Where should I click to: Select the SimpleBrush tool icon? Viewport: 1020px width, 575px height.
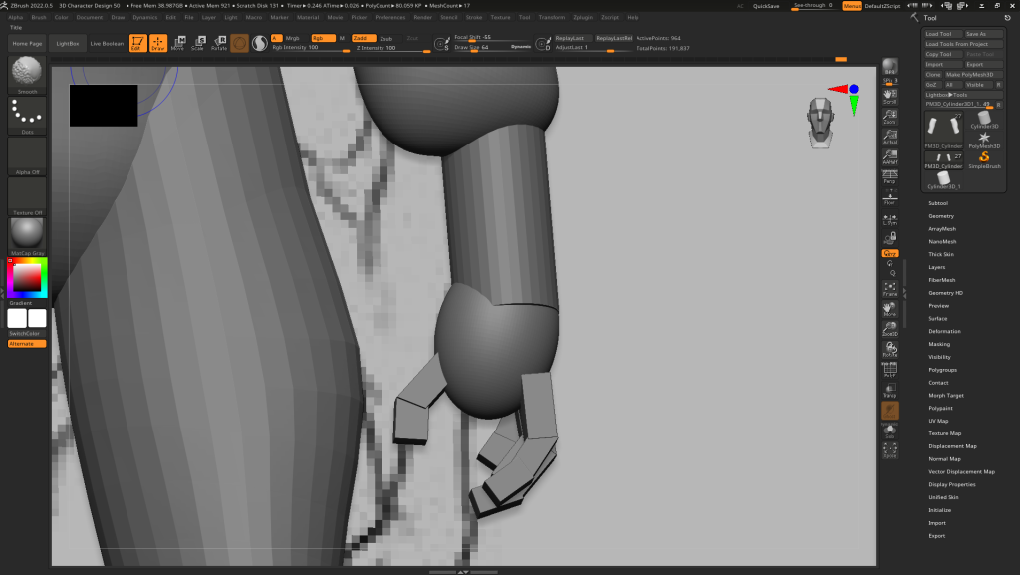click(984, 157)
